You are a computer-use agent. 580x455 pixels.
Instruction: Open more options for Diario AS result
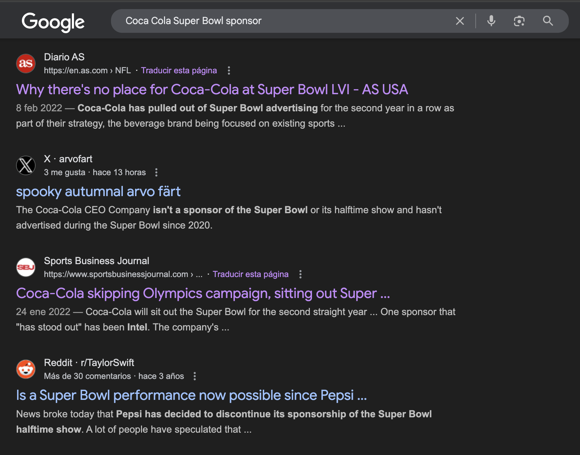click(x=229, y=70)
